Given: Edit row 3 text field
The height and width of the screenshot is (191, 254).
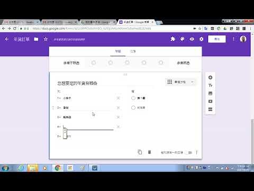Looking at the screenshot, I should (88, 117).
